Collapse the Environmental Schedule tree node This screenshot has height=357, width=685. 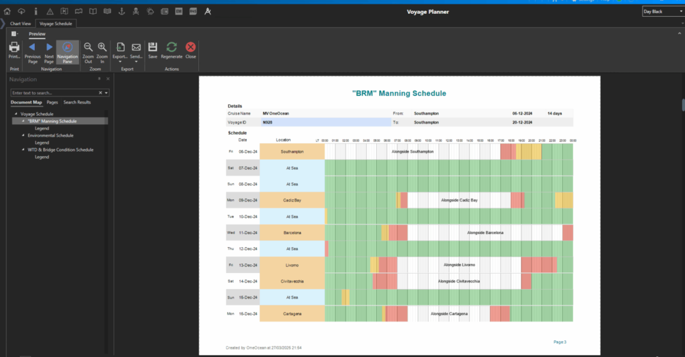coord(23,136)
